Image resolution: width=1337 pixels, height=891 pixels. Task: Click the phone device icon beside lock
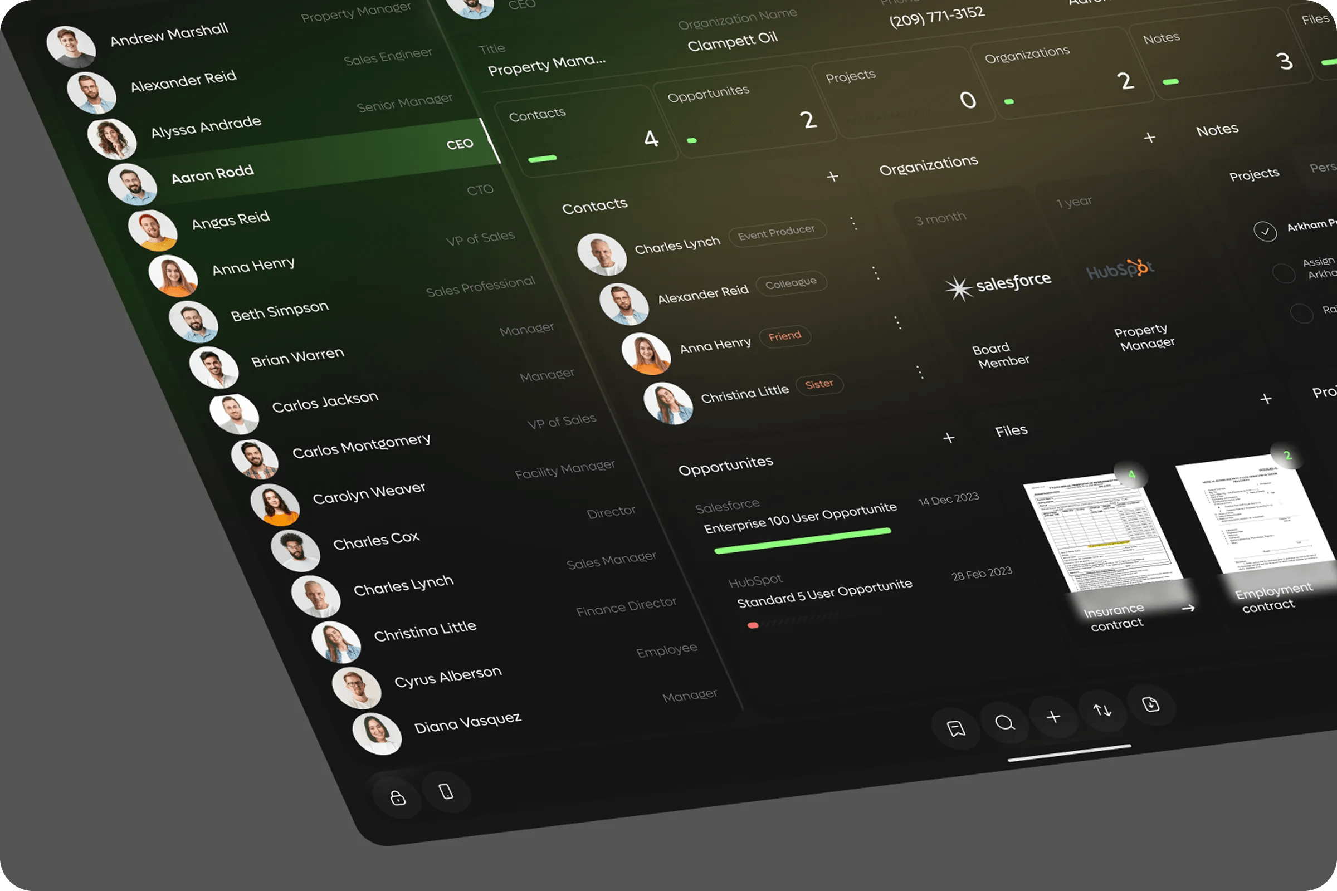tap(446, 791)
